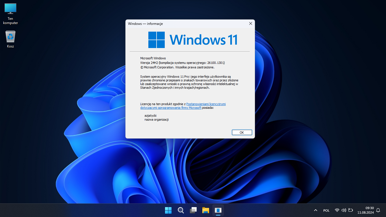Open the clock and date 09:30

coord(366,210)
